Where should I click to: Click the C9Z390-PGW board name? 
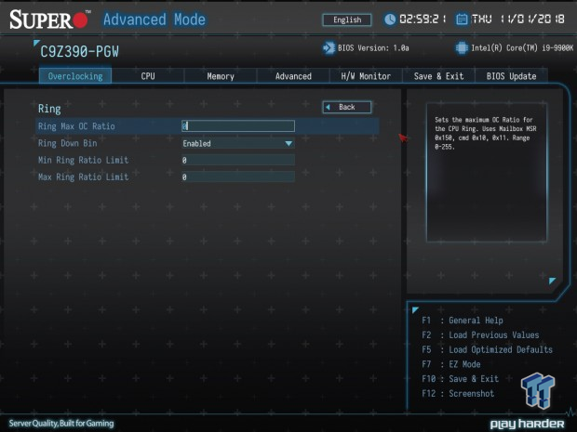79,52
